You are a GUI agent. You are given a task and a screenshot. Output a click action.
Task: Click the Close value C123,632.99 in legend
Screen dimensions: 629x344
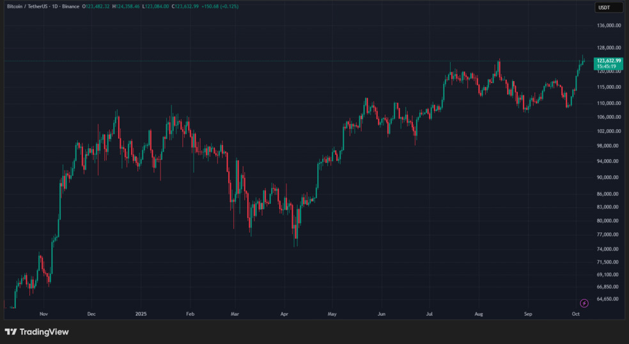pyautogui.click(x=186, y=6)
